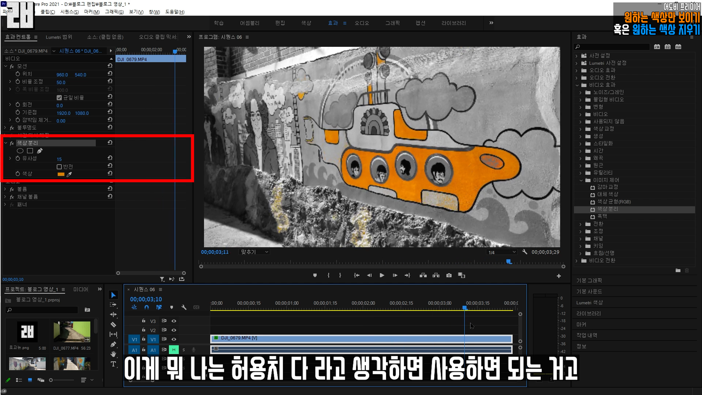Open the program monitor wrench settings
This screenshot has width=702, height=395.
(x=525, y=252)
